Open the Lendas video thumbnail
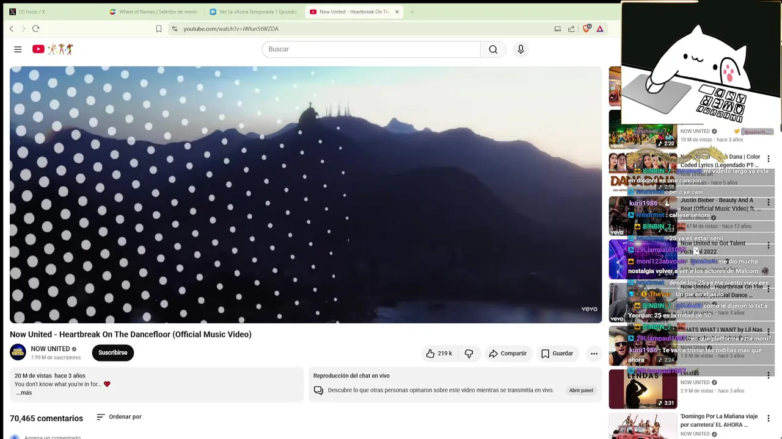Screen dimensions: 782x439 (643, 389)
